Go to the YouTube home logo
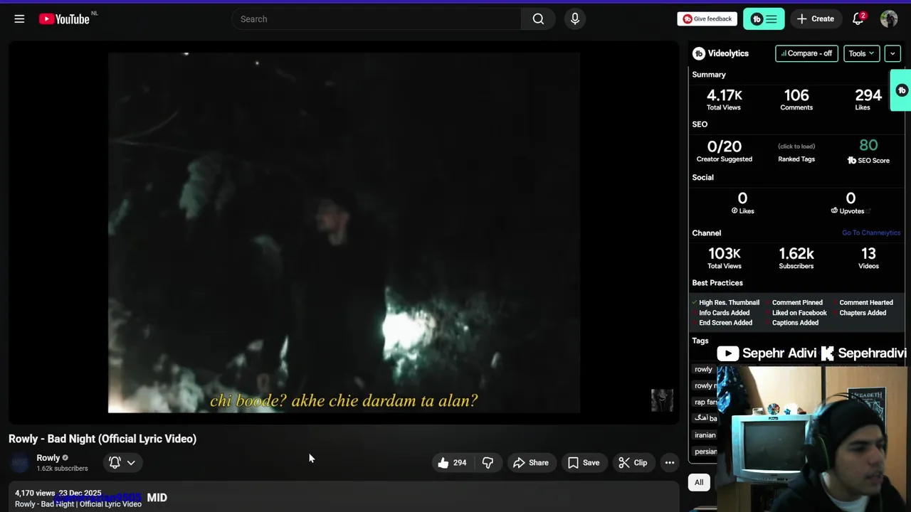911x512 pixels. pos(64,19)
